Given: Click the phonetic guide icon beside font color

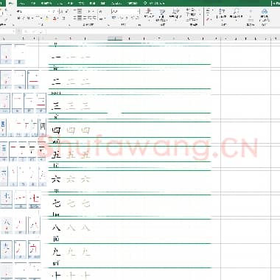Looking at the screenshot, I should (63, 18).
